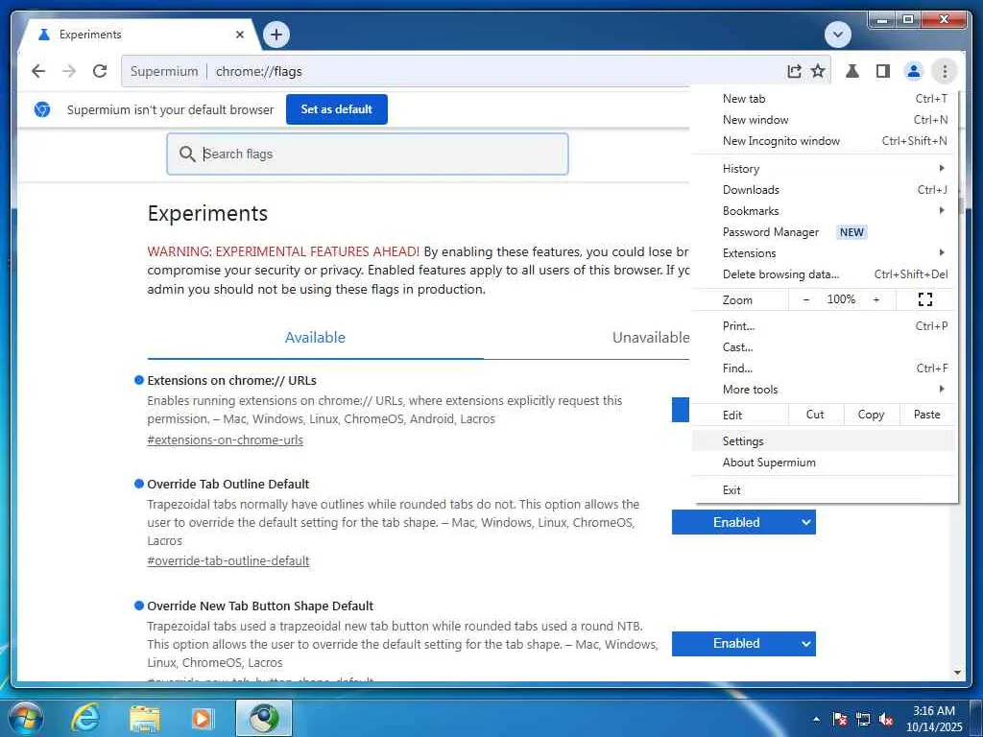Open Windows Media Player from the taskbar

coord(202,718)
